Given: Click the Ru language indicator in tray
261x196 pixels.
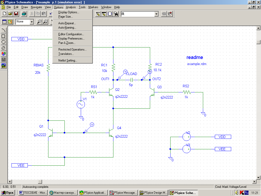Looking at the screenshot, I should [x=246, y=193].
